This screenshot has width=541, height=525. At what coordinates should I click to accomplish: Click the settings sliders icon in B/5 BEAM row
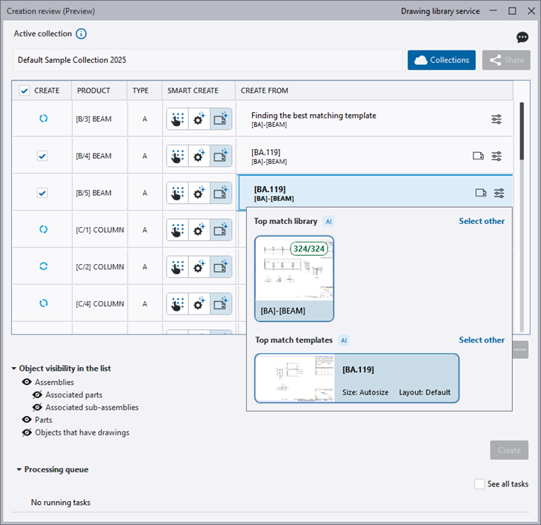pyautogui.click(x=499, y=193)
